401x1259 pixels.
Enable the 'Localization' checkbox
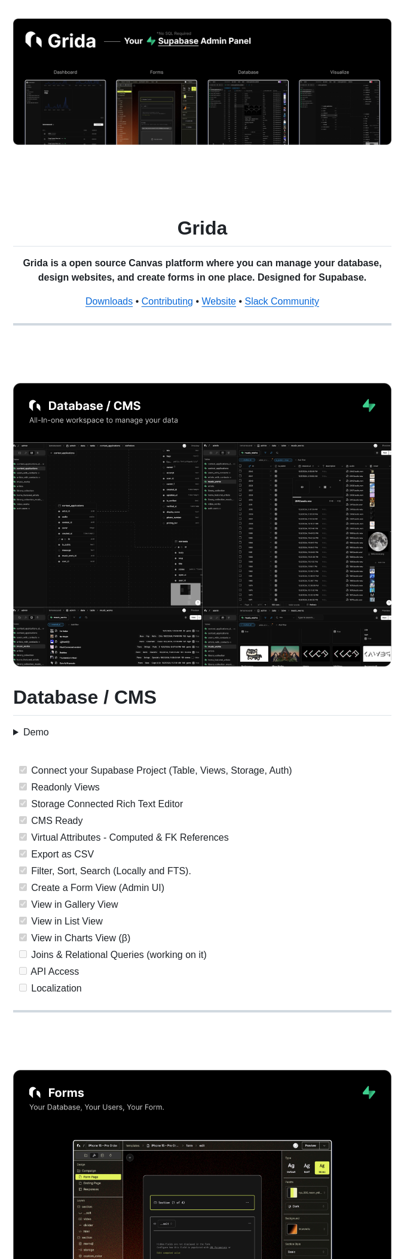pos(23,988)
